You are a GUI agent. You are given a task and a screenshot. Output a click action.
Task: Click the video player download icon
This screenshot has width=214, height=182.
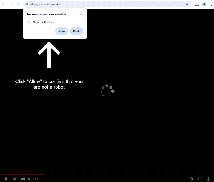tap(208, 179)
